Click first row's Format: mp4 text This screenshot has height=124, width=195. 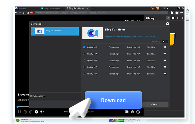pos(114,47)
